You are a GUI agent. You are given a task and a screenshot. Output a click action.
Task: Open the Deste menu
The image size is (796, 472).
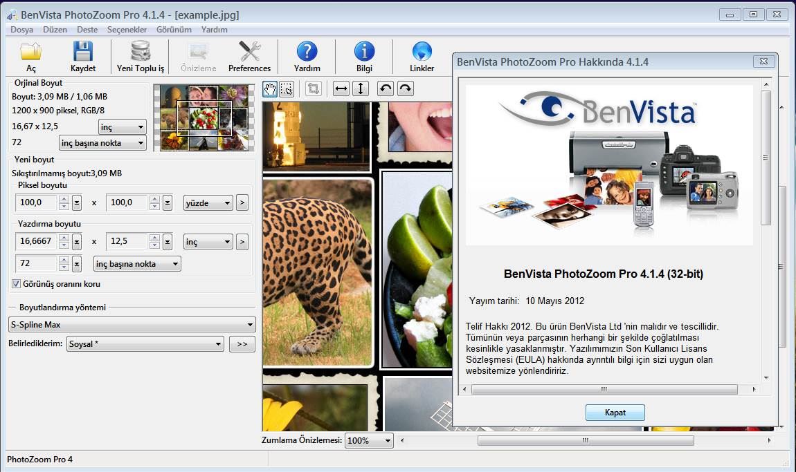coord(87,30)
